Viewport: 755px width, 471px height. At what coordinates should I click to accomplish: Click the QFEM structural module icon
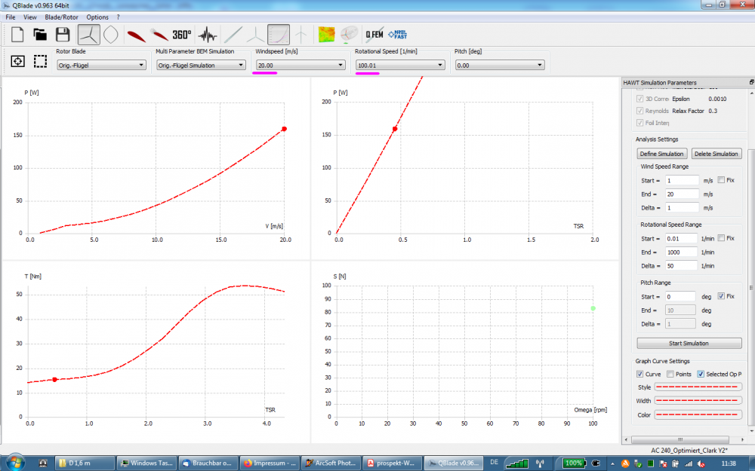click(374, 34)
